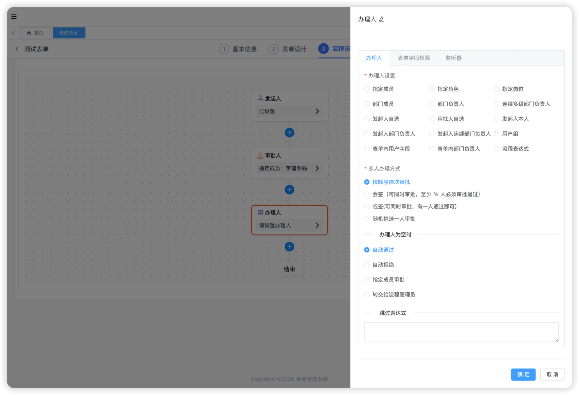
Task: Click the 确定 confirm button
Action: point(523,375)
